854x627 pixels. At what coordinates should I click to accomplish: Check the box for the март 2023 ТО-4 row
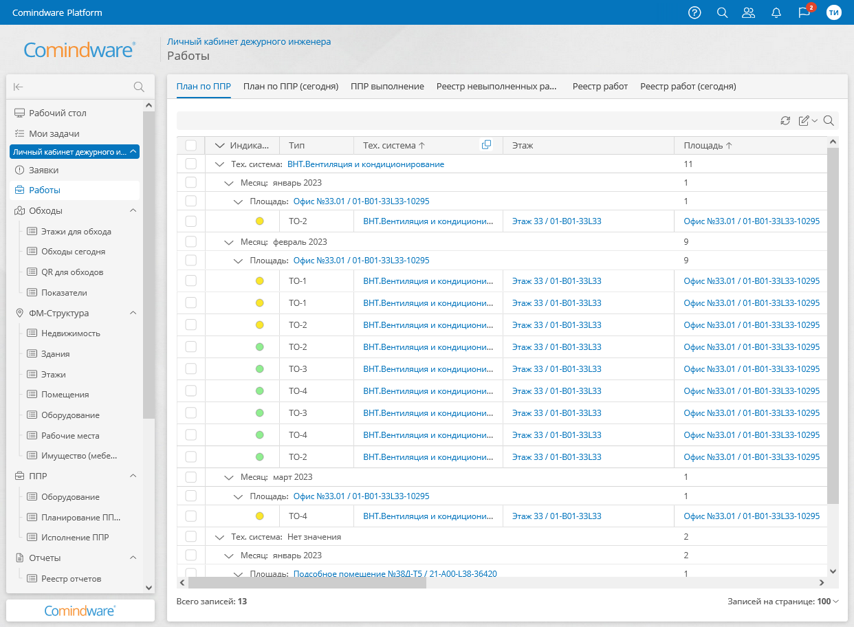(x=191, y=516)
